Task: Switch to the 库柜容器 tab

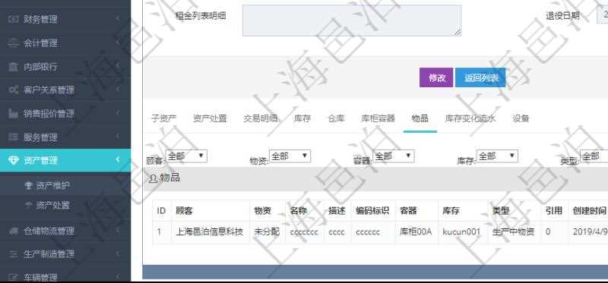Action: coord(378,118)
